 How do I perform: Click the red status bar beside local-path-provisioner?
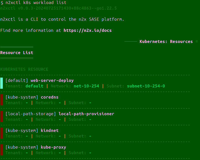(x=2, y=117)
